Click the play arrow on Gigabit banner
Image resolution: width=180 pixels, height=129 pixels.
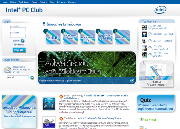click(x=132, y=80)
